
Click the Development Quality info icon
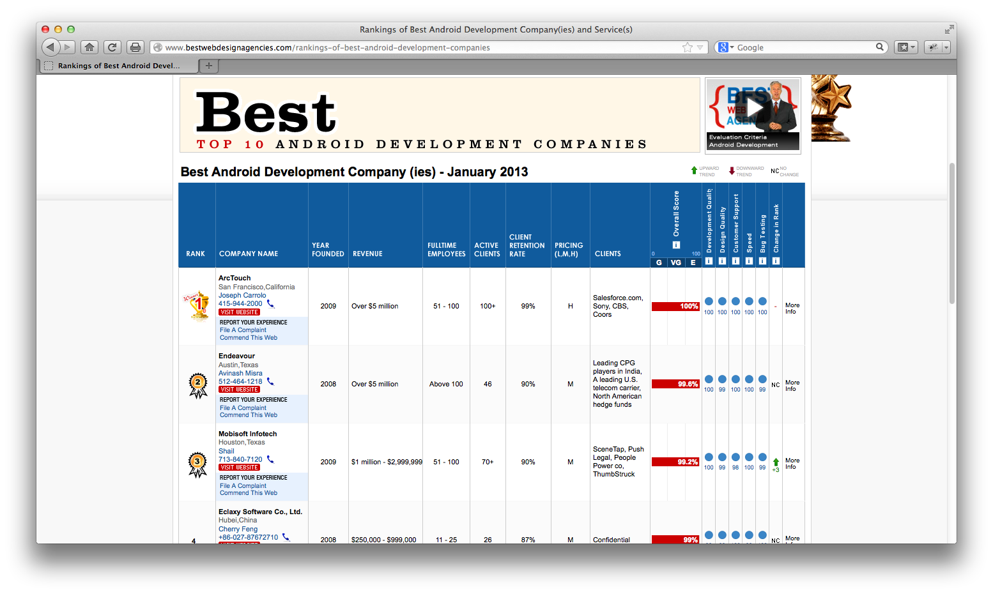[709, 261]
